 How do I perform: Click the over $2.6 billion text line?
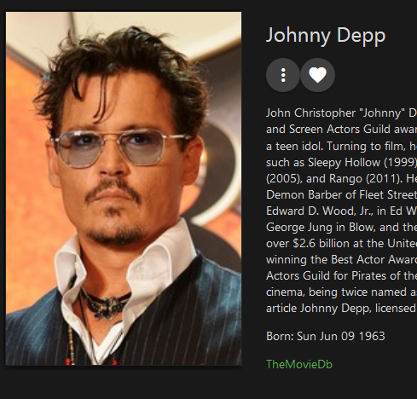click(x=341, y=244)
